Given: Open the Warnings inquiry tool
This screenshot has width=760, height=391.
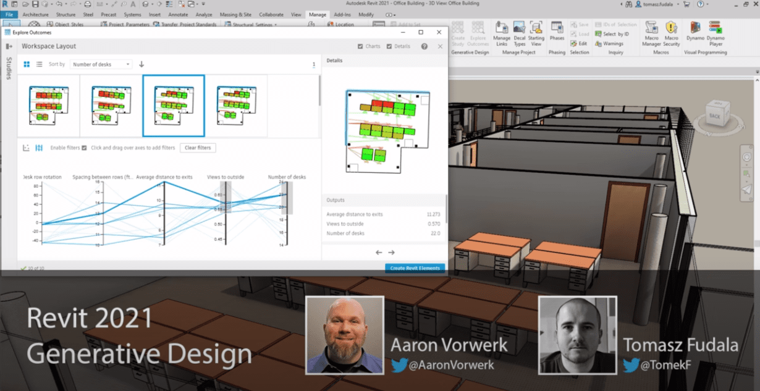Looking at the screenshot, I should 609,43.
